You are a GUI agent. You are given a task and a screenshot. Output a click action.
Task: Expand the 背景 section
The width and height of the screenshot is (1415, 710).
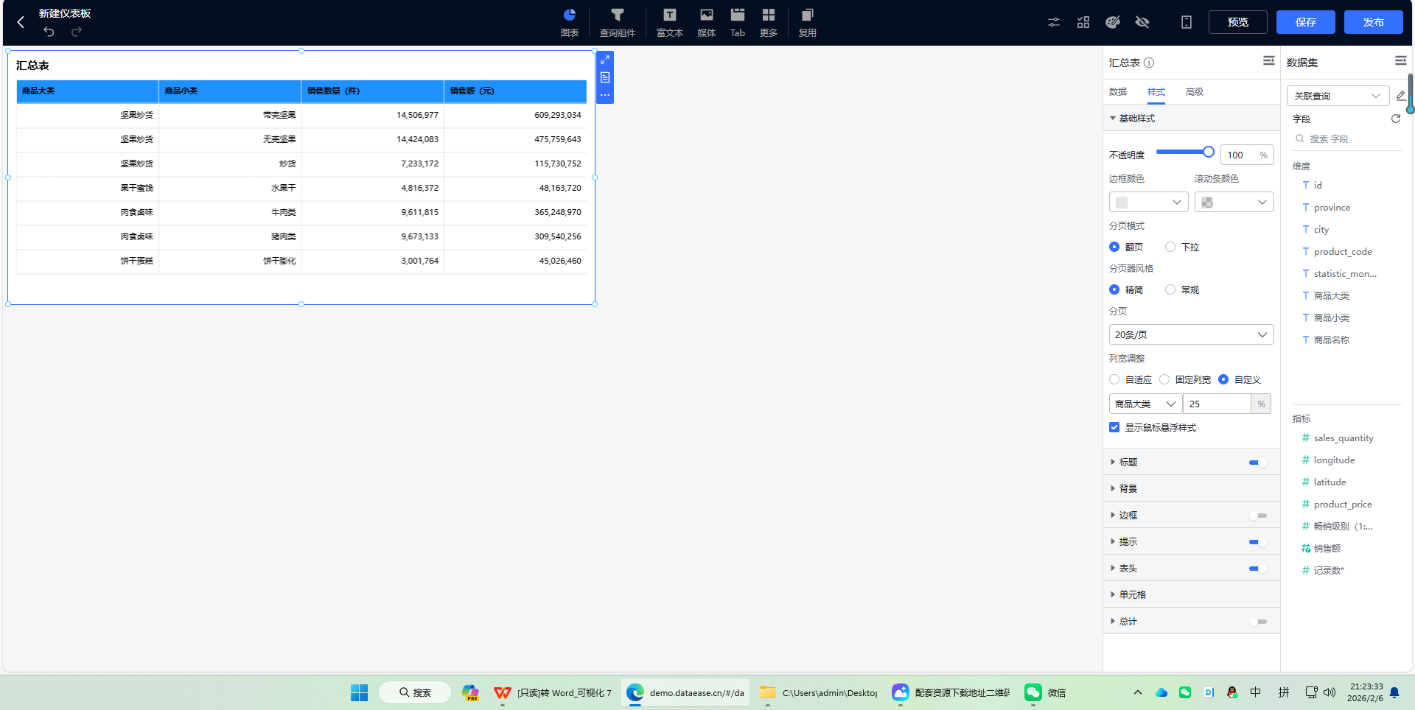1191,488
